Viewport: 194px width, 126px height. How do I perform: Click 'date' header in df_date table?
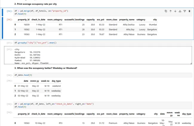click(x=26, y=81)
